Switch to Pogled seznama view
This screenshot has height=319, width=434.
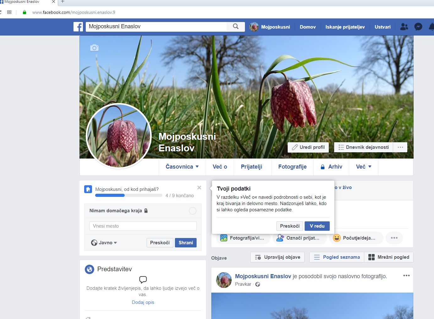337,257
